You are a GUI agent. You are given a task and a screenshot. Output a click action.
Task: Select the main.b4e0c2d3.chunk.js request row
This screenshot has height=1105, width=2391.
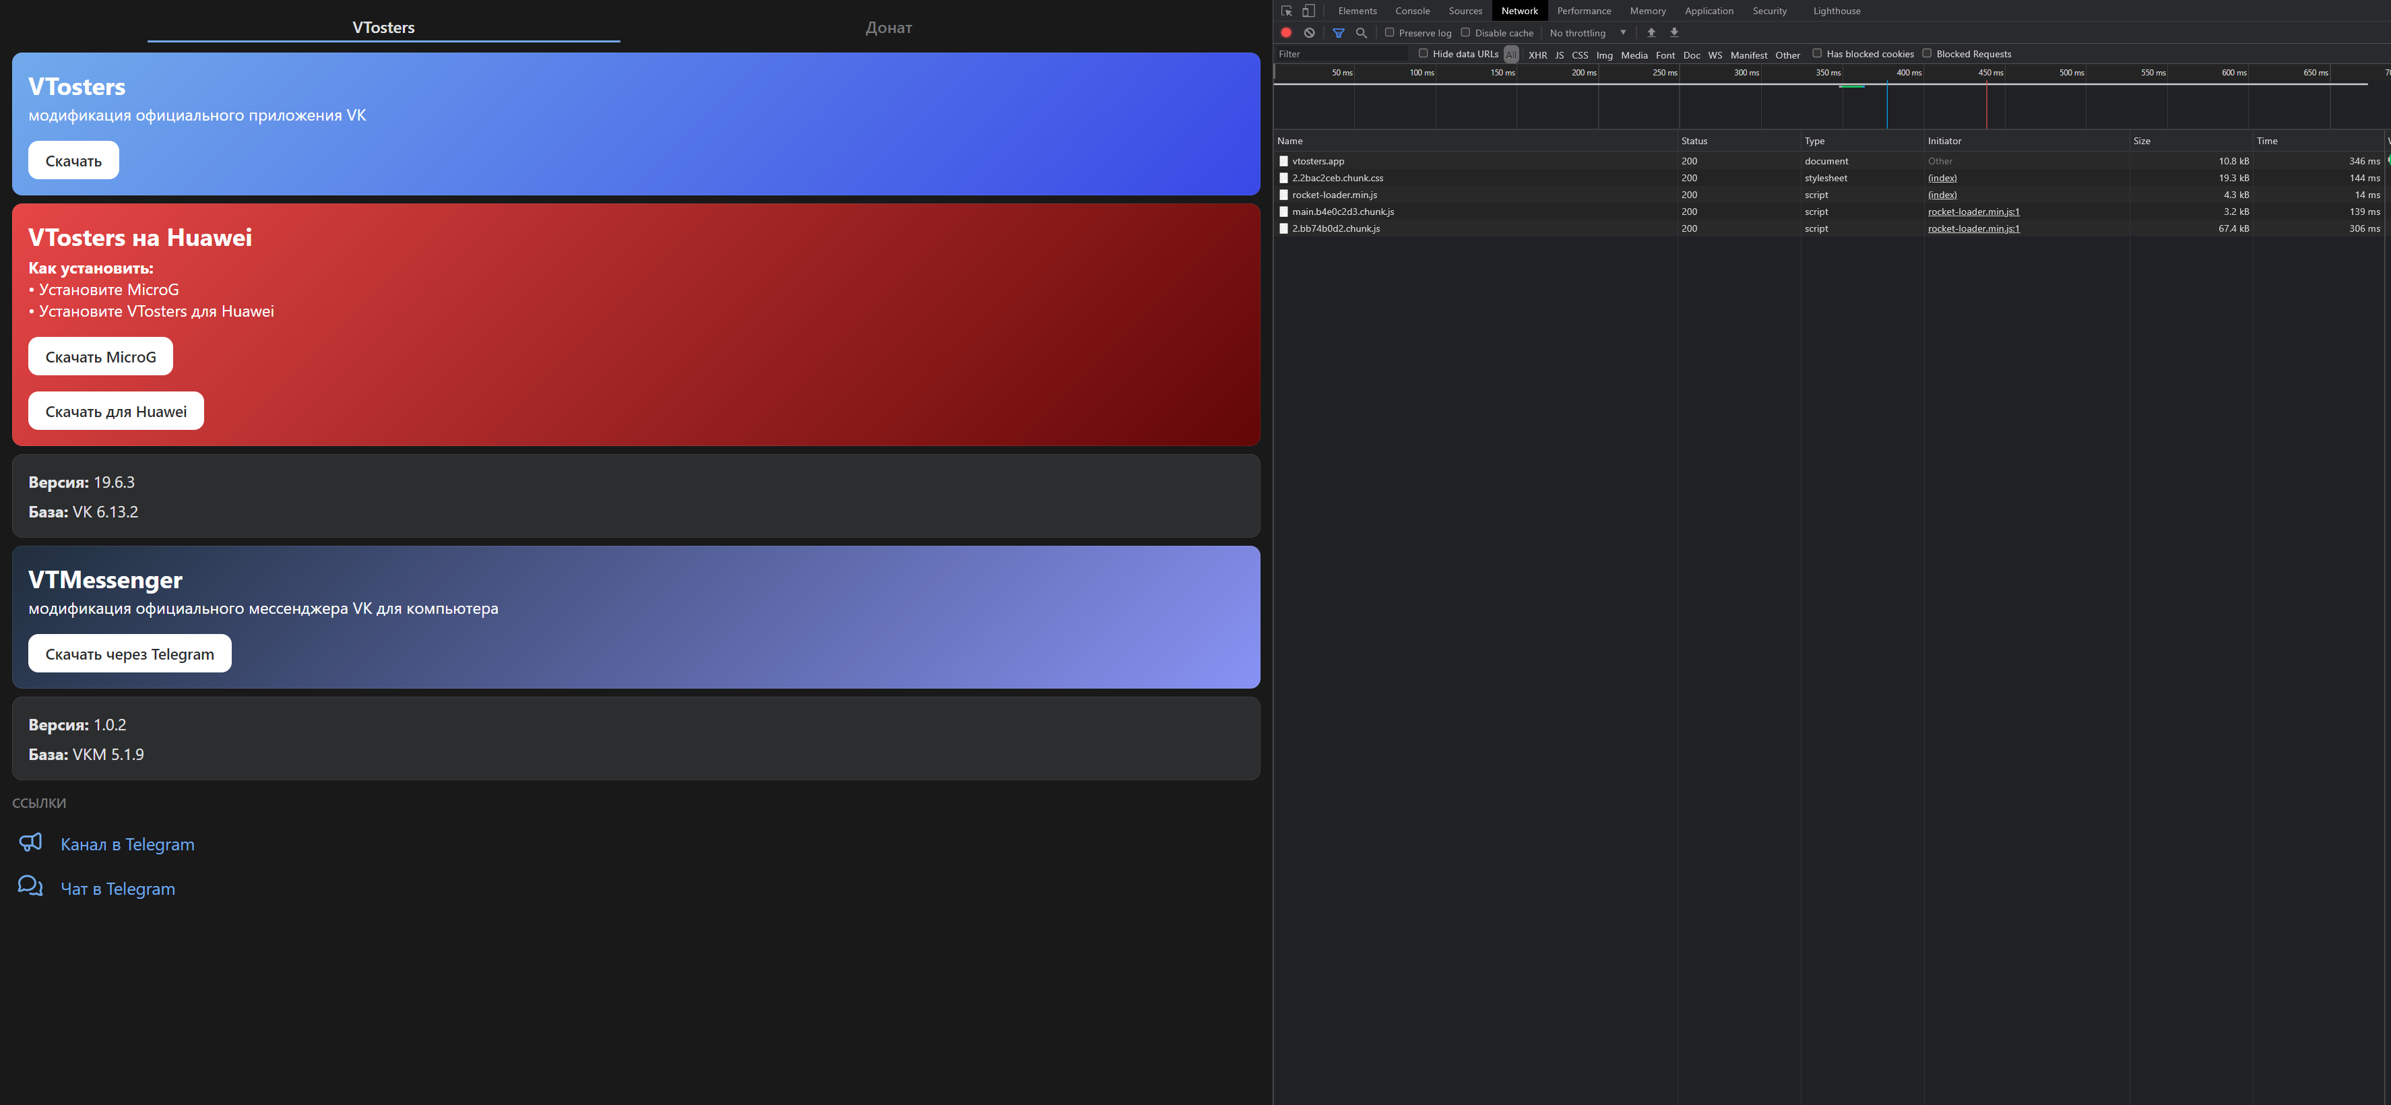[x=1828, y=212]
